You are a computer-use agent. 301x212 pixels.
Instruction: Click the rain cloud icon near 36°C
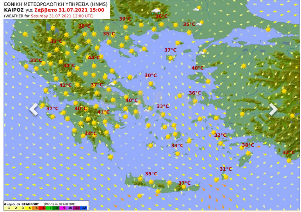click(156, 11)
